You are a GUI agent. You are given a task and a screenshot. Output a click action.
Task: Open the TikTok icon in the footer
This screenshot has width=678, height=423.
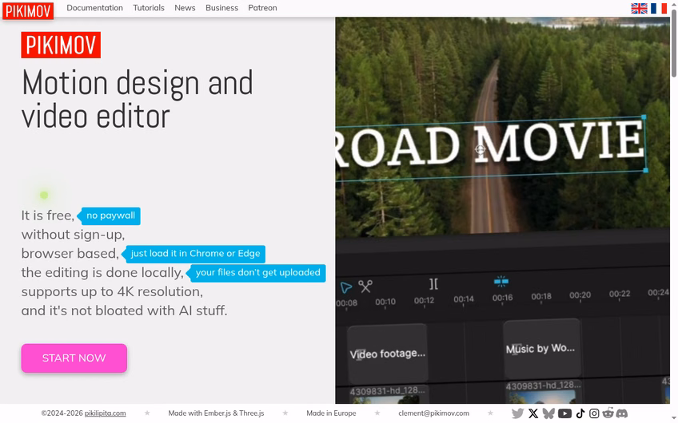point(580,413)
